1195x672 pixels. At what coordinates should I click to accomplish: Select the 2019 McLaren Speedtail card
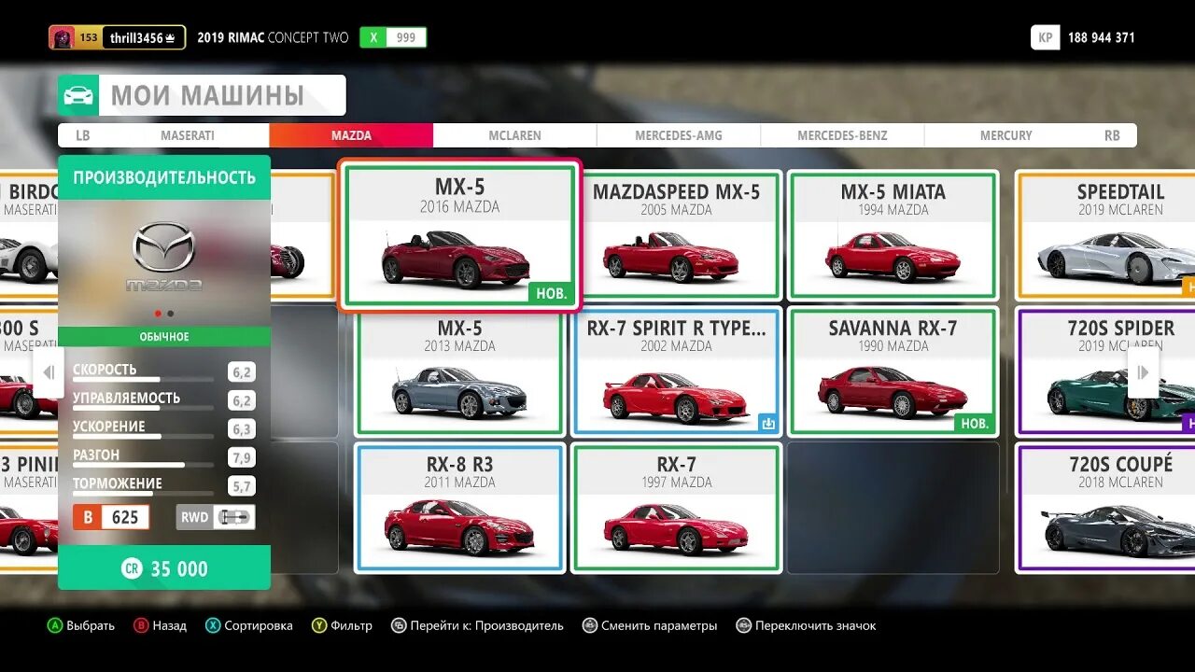(1106, 235)
